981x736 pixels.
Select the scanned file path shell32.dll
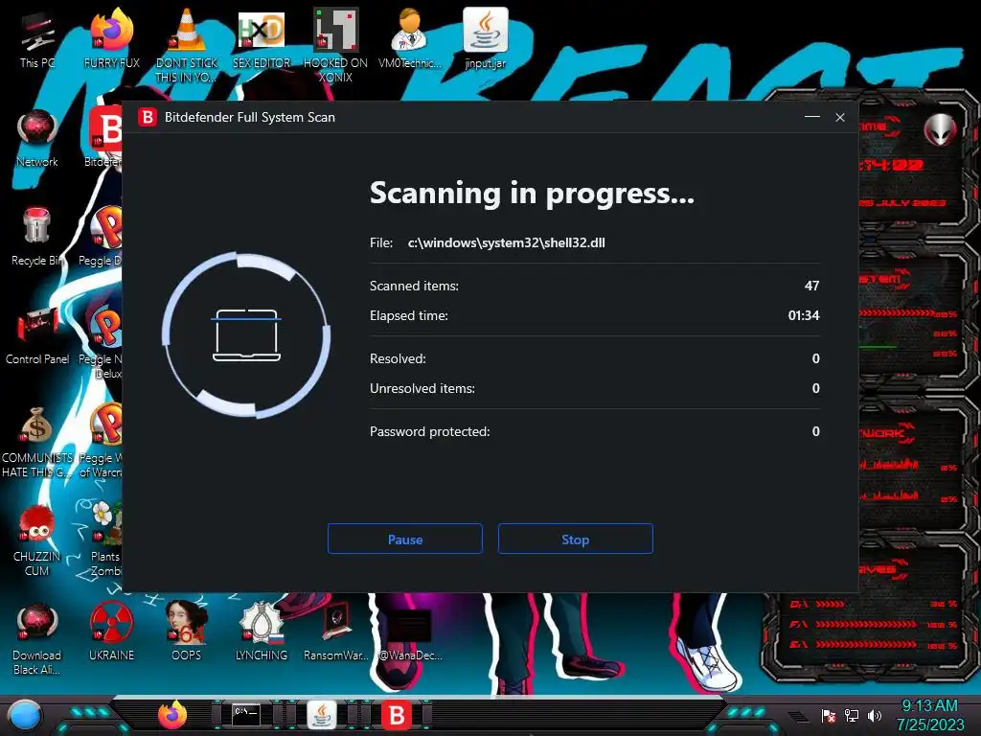506,242
